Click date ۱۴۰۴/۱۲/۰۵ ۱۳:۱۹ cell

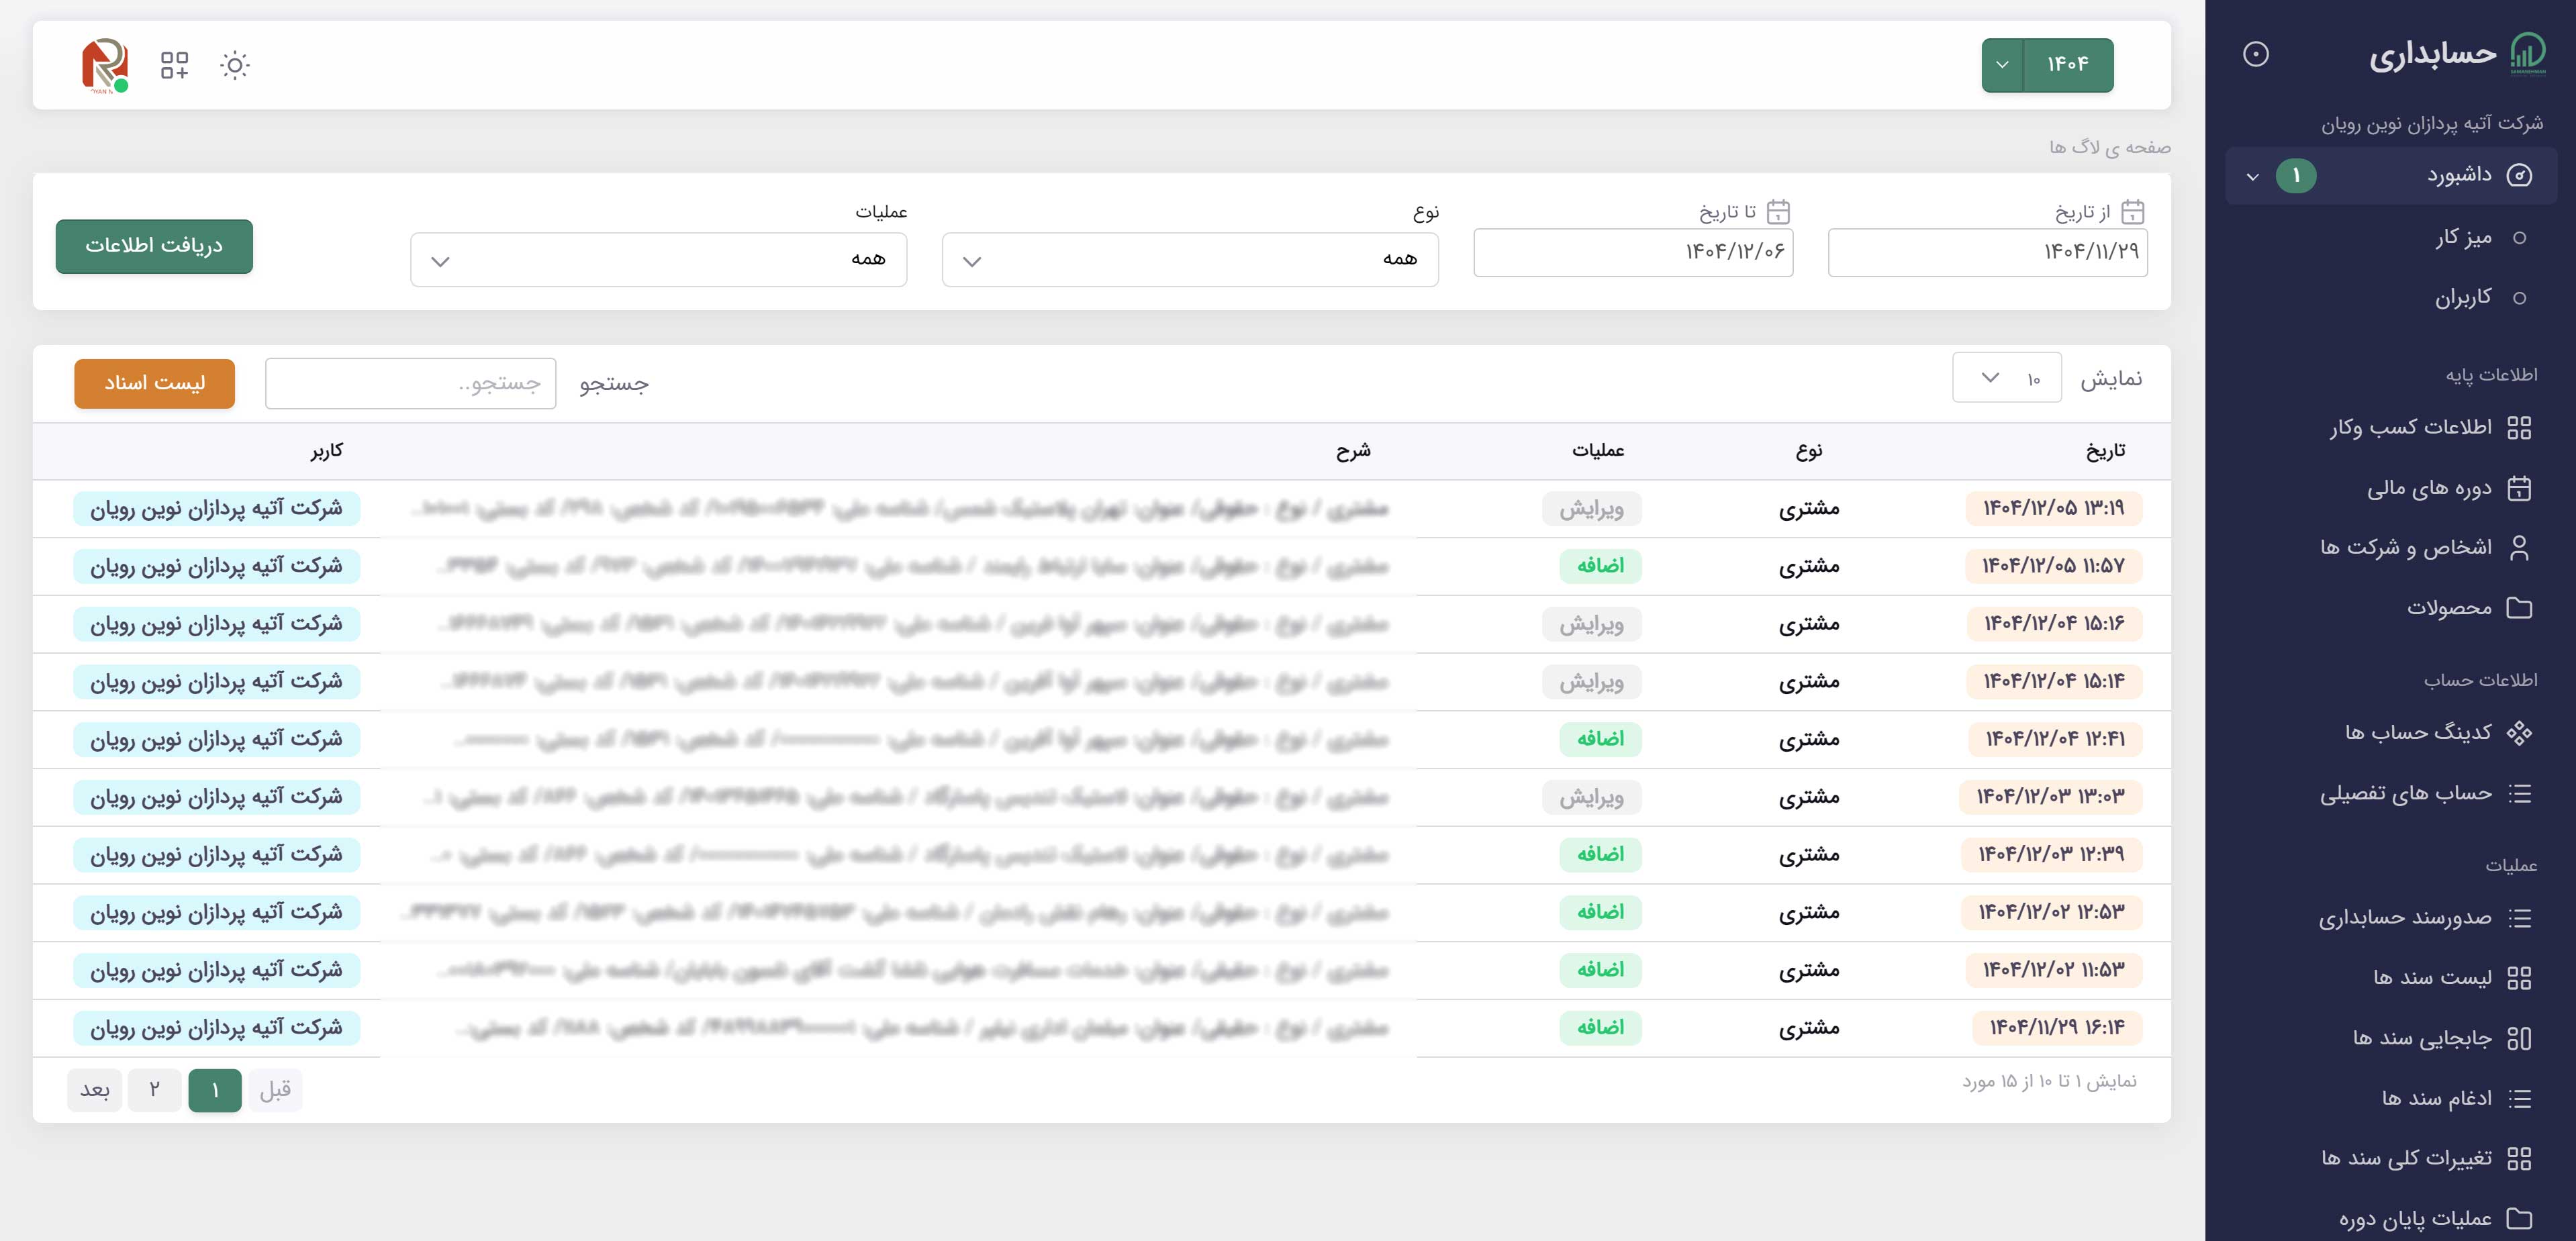click(x=2054, y=508)
